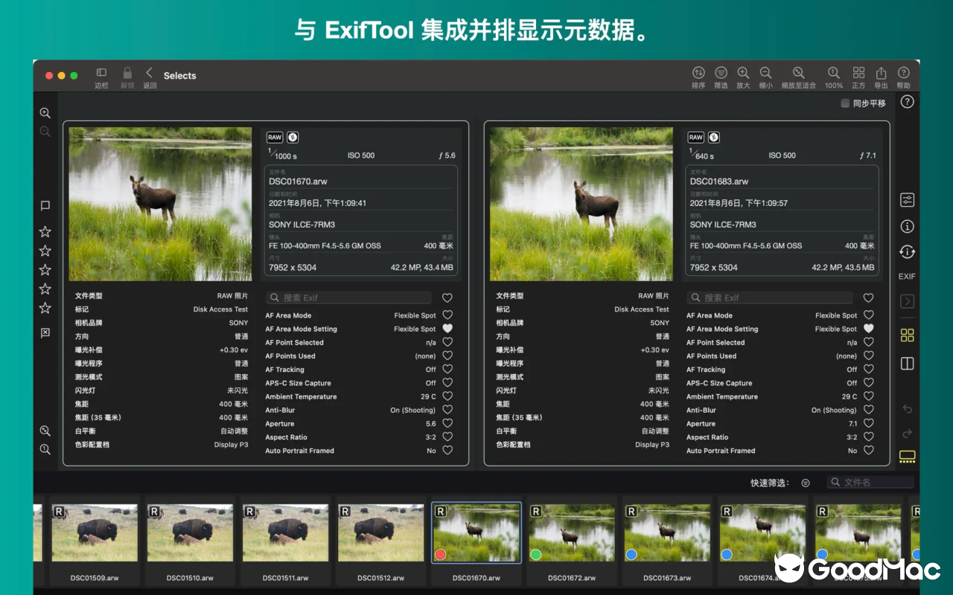Image resolution: width=953 pixels, height=595 pixels.
Task: Click the topmost star rating icon
Action: click(x=45, y=232)
